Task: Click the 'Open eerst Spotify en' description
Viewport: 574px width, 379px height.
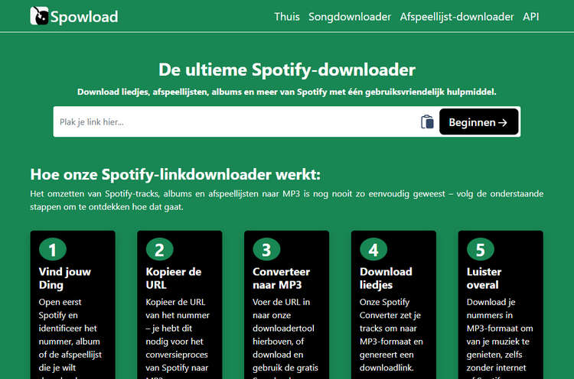Action: (x=70, y=338)
